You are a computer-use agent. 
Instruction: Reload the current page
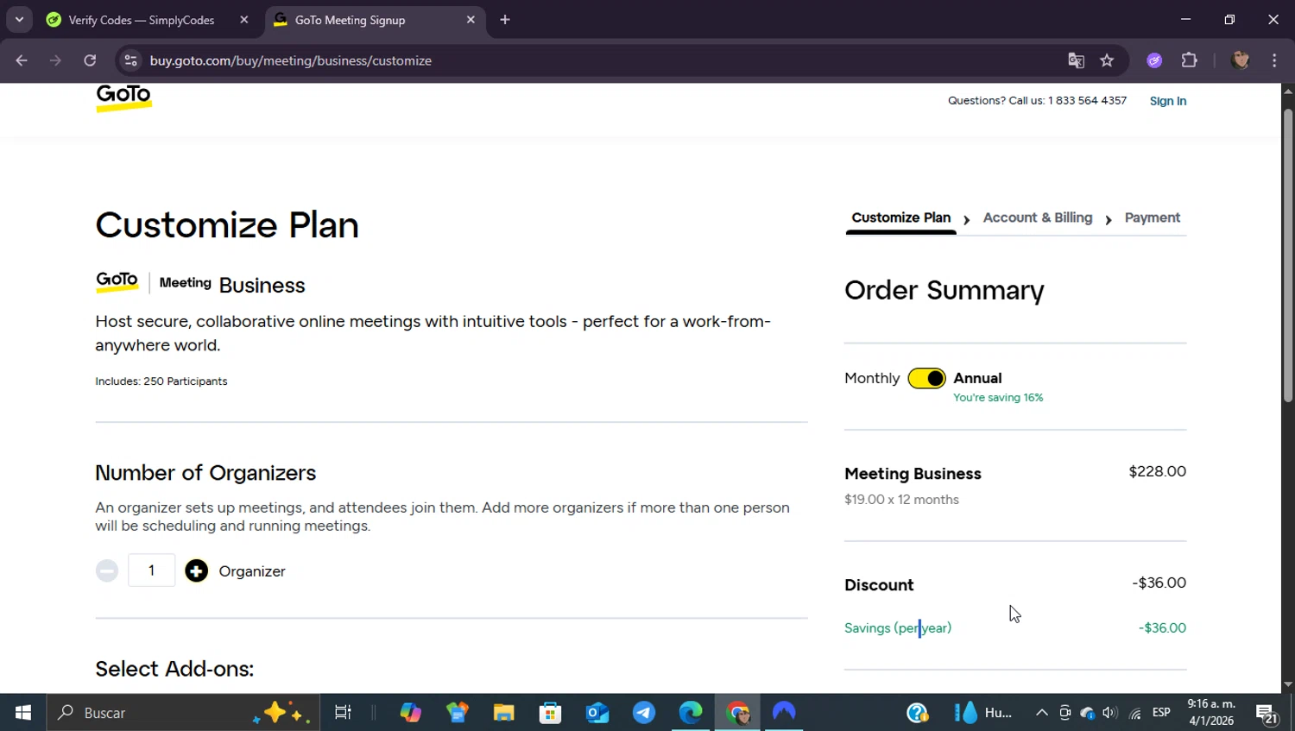[90, 60]
